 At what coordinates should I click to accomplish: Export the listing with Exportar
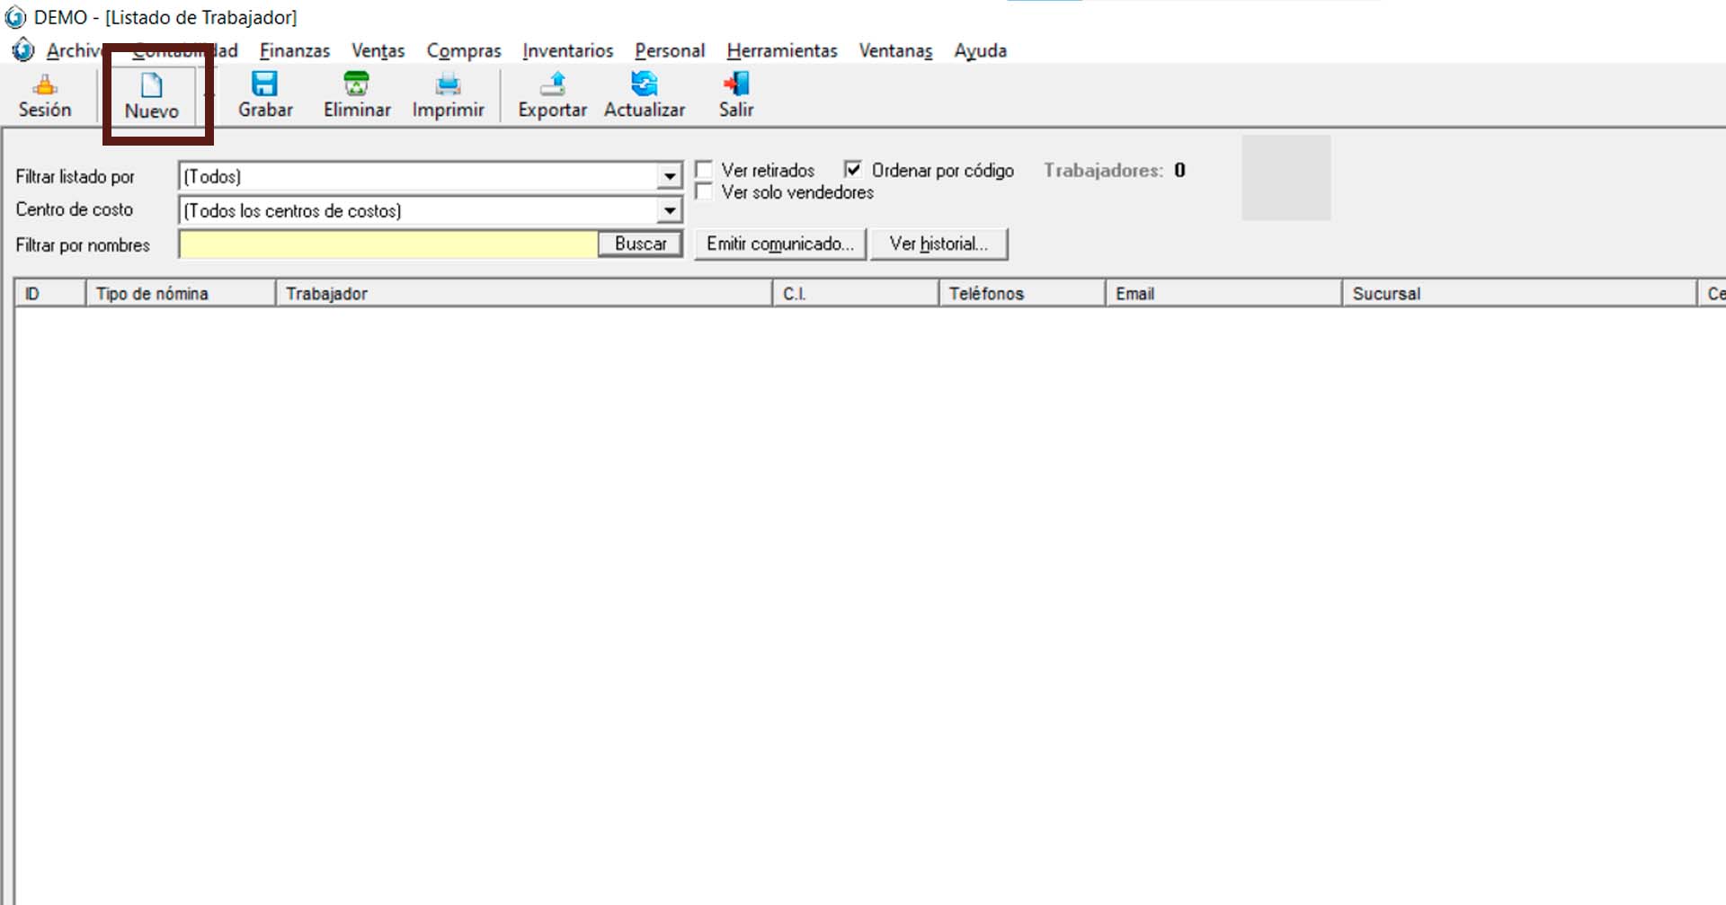[x=552, y=95]
